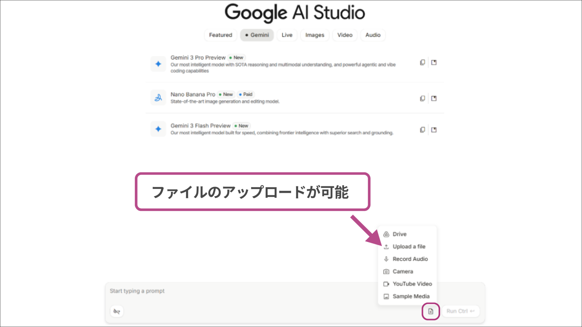
Task: Choose Upload a file from the menu
Action: point(409,246)
